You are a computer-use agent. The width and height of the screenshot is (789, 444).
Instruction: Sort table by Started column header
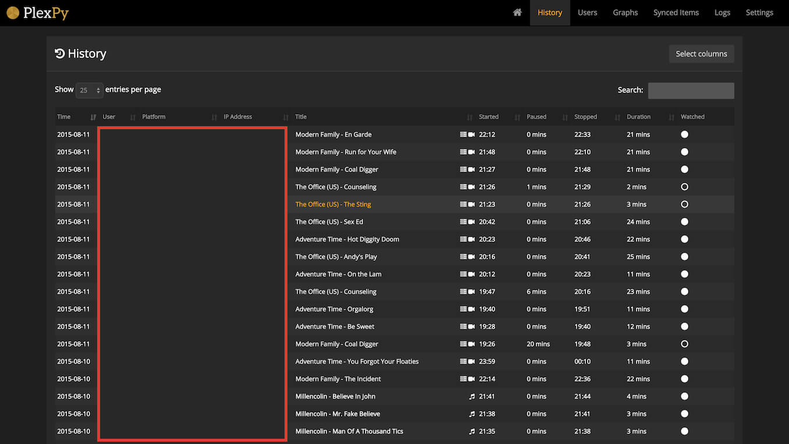point(489,117)
